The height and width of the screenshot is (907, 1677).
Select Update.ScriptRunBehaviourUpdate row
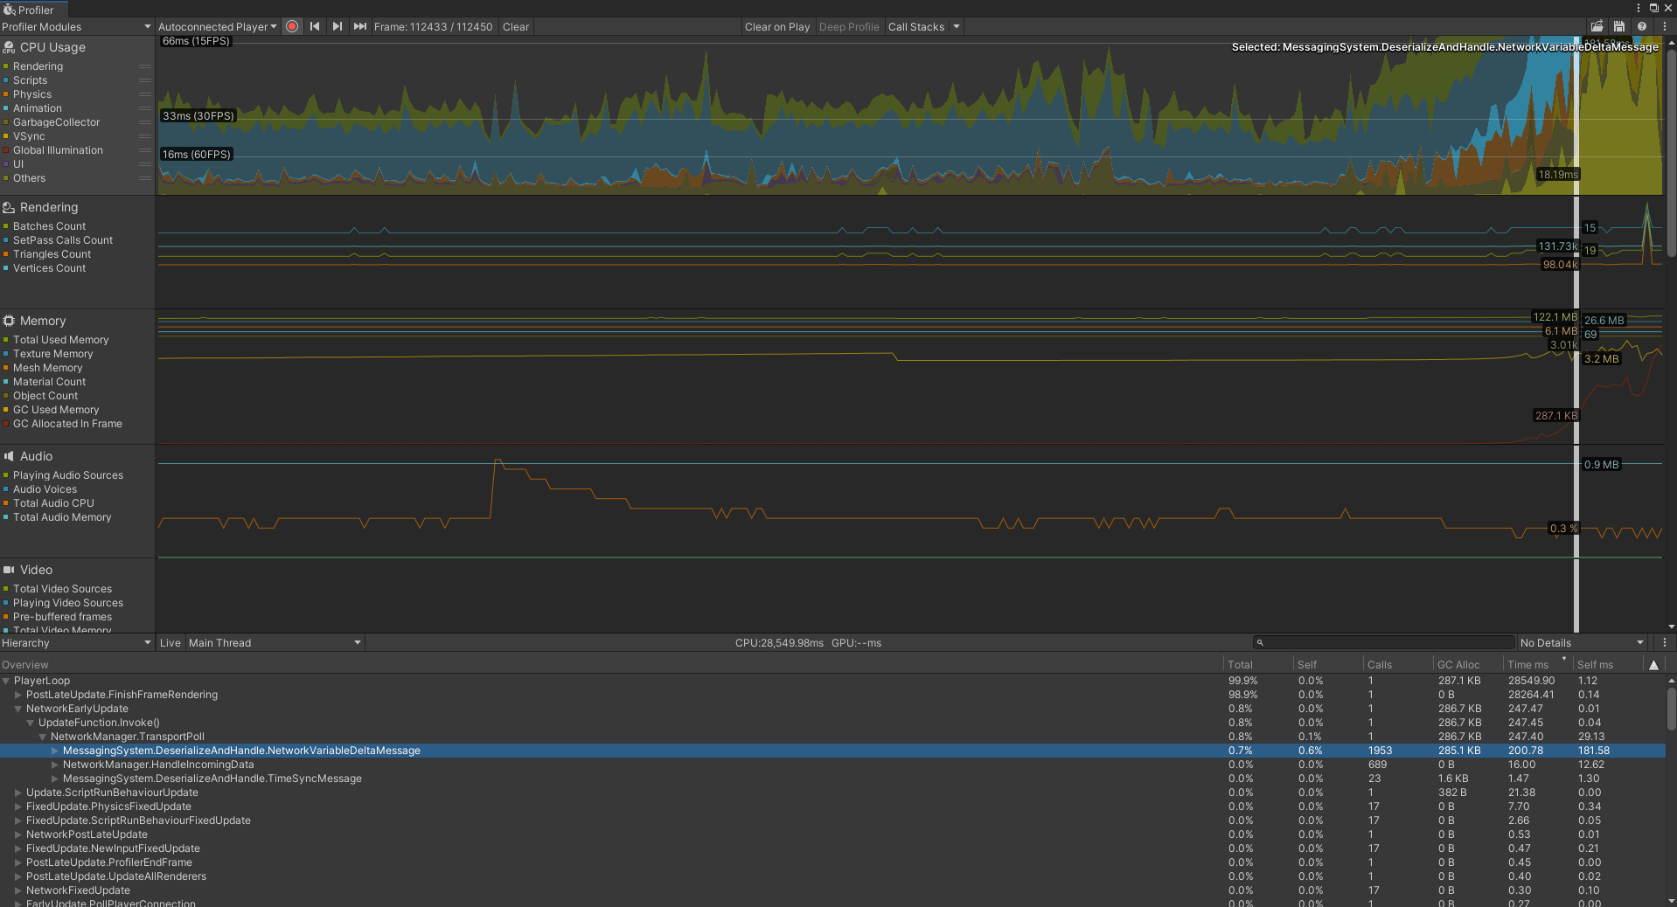(832, 793)
